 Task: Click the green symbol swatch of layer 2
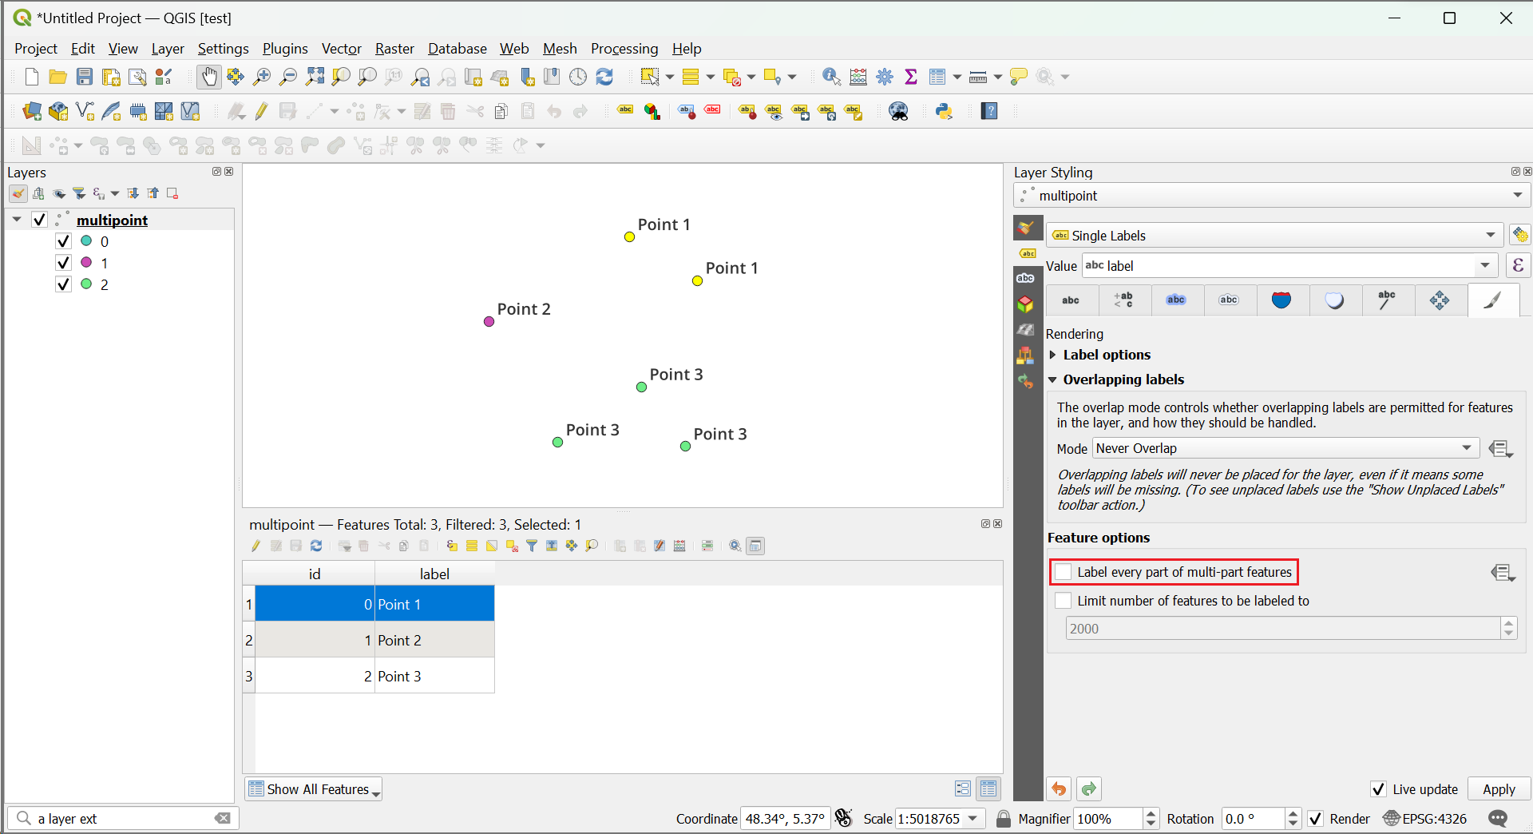(88, 284)
